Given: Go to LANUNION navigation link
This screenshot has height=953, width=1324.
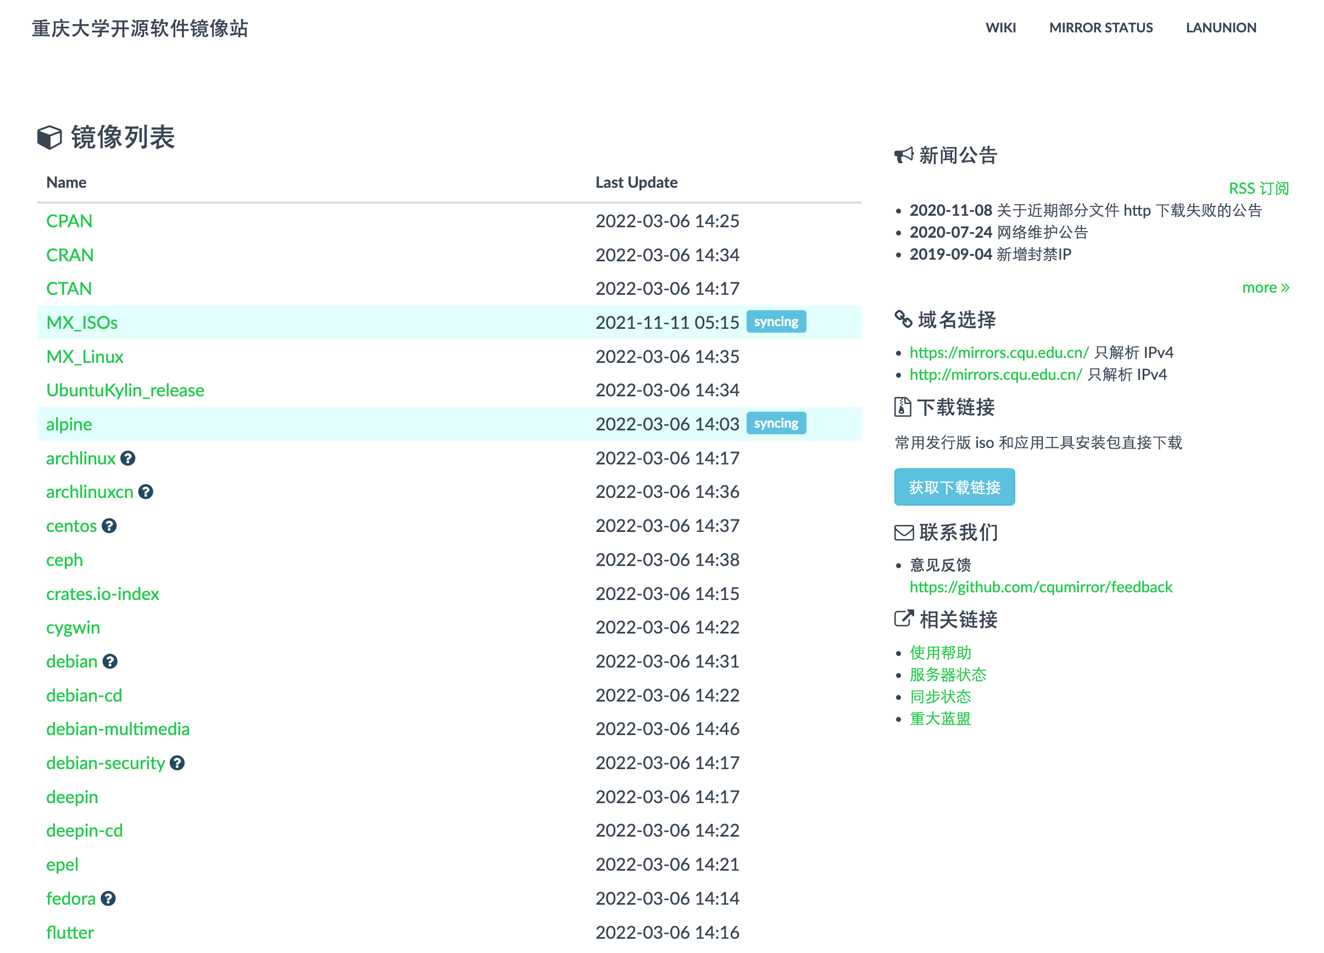Looking at the screenshot, I should coord(1221,27).
